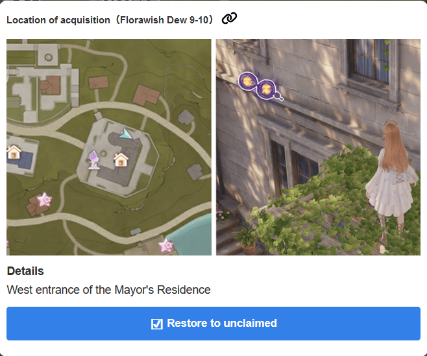Click the cyan arrow player marker on map
427x356 pixels.
(x=125, y=134)
